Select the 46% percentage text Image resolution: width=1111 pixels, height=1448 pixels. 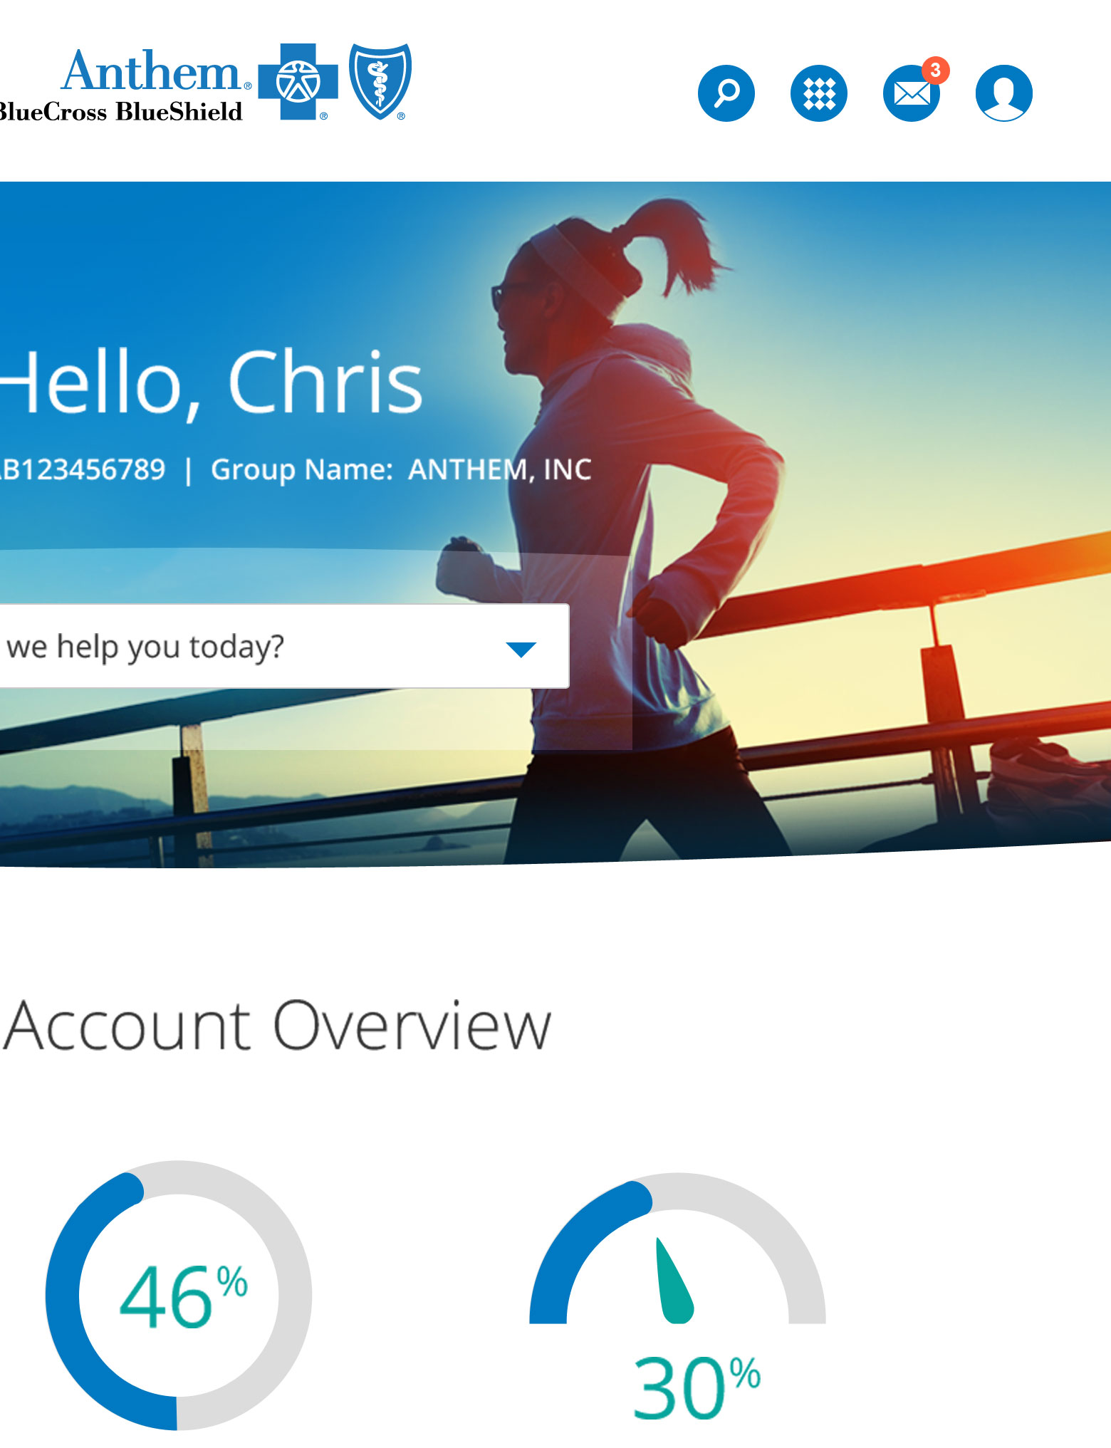(183, 1296)
